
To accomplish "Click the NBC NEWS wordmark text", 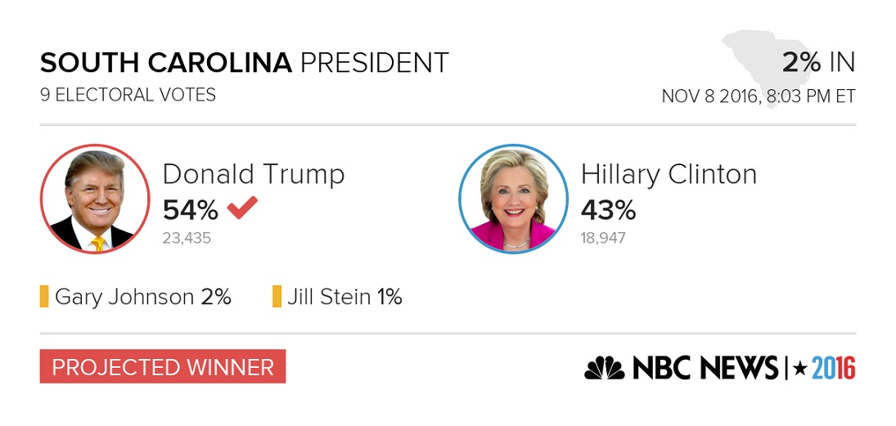I will tap(705, 368).
